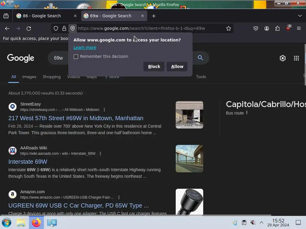Open 217 West 57th Street #69W result

coord(76,118)
